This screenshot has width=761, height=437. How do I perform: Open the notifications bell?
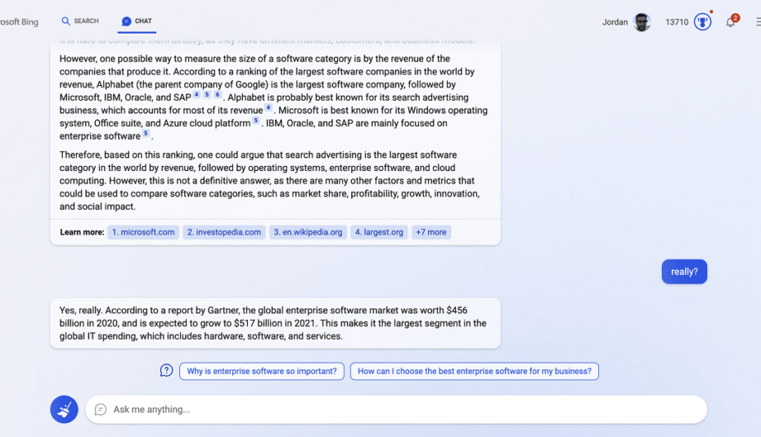731,22
